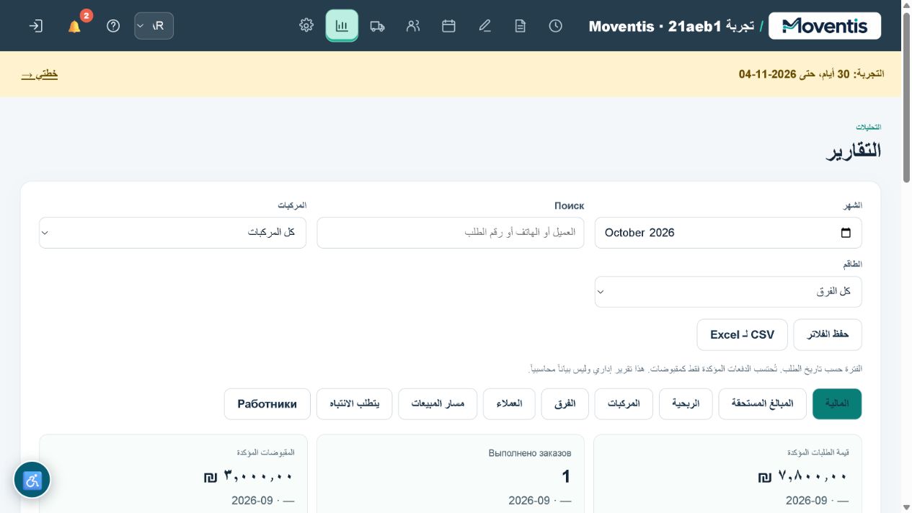
Task: Select the المركبات vehicles tab
Action: pos(624,403)
